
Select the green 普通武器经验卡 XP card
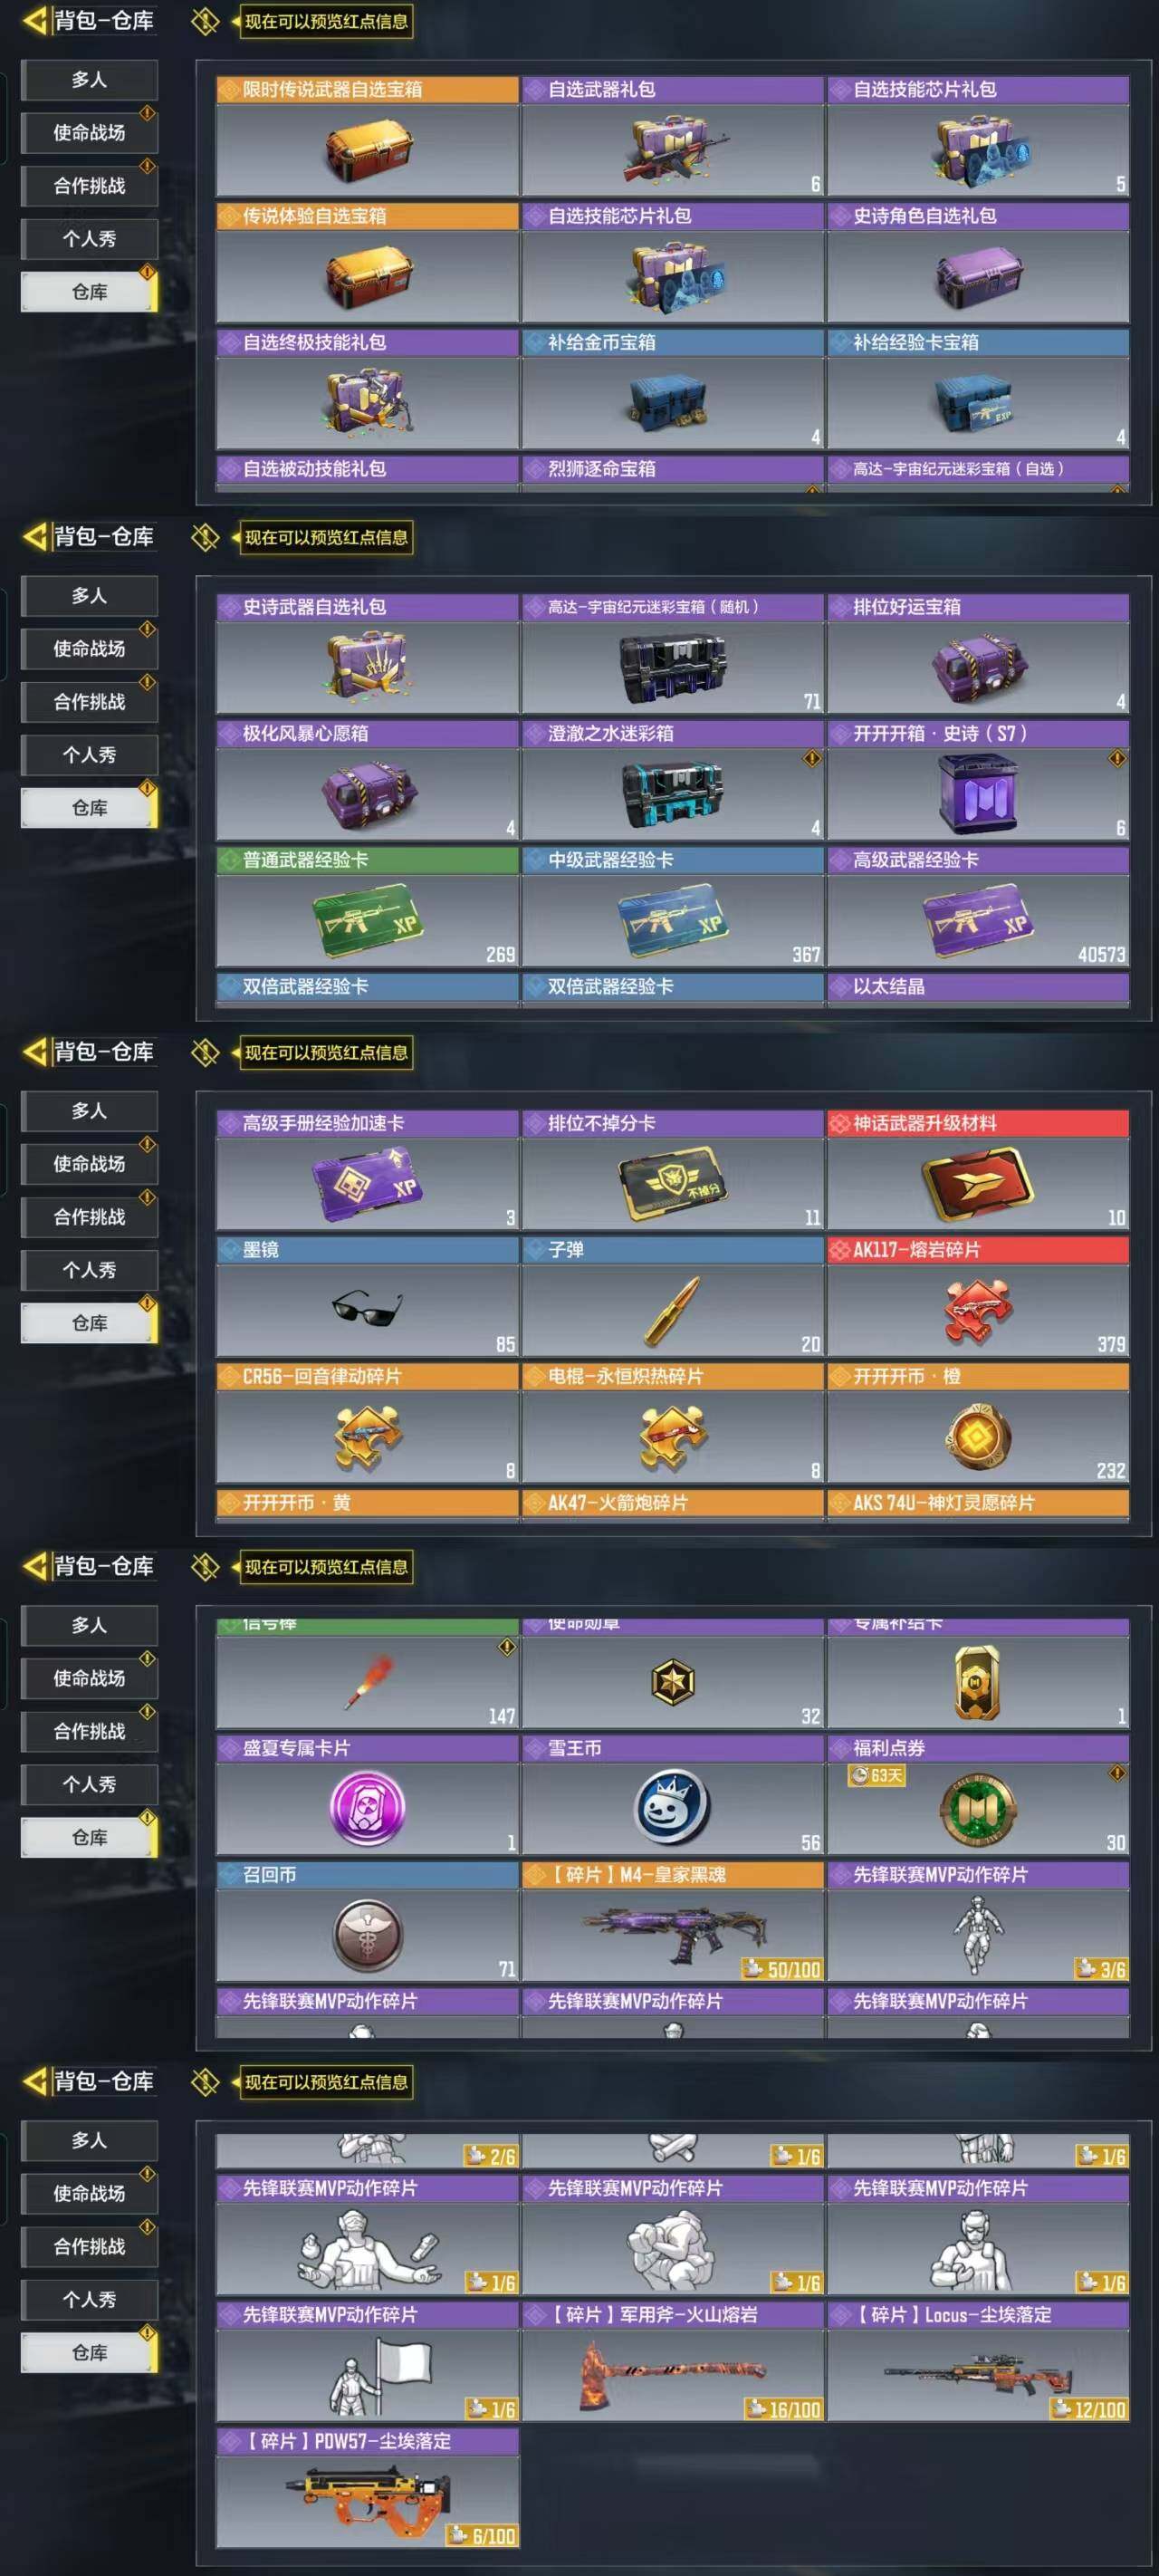[x=368, y=907]
